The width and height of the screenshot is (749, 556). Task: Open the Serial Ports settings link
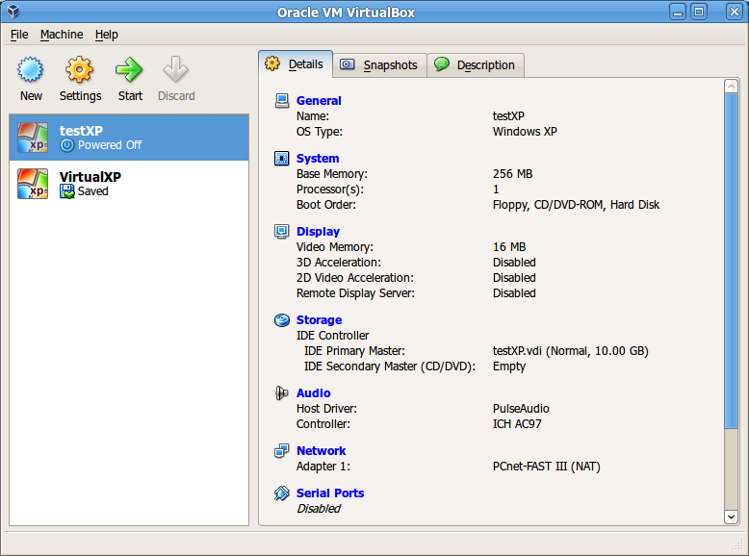click(330, 493)
